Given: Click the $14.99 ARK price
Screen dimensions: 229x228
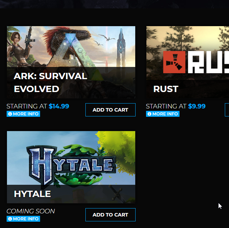Looking at the screenshot, I should click(x=59, y=106).
